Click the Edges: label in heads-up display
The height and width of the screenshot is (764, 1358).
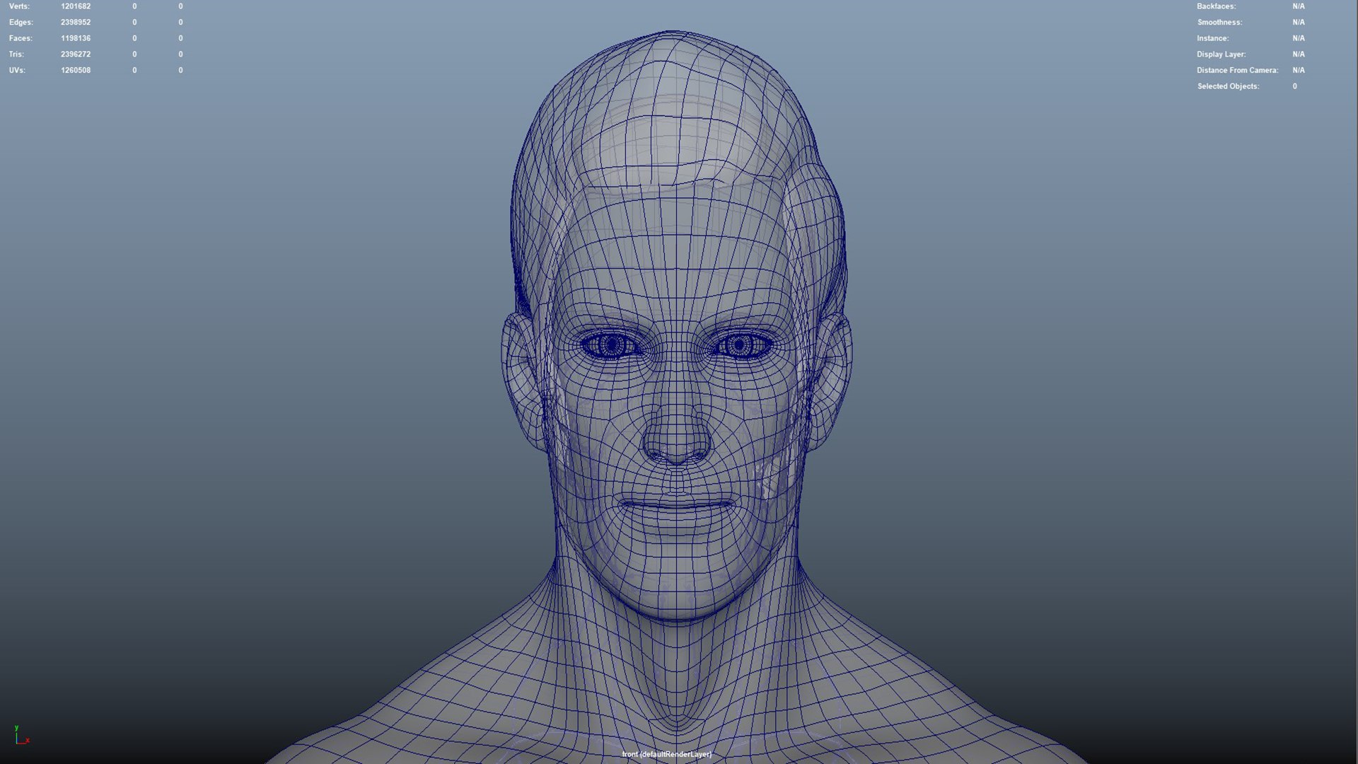pyautogui.click(x=21, y=23)
